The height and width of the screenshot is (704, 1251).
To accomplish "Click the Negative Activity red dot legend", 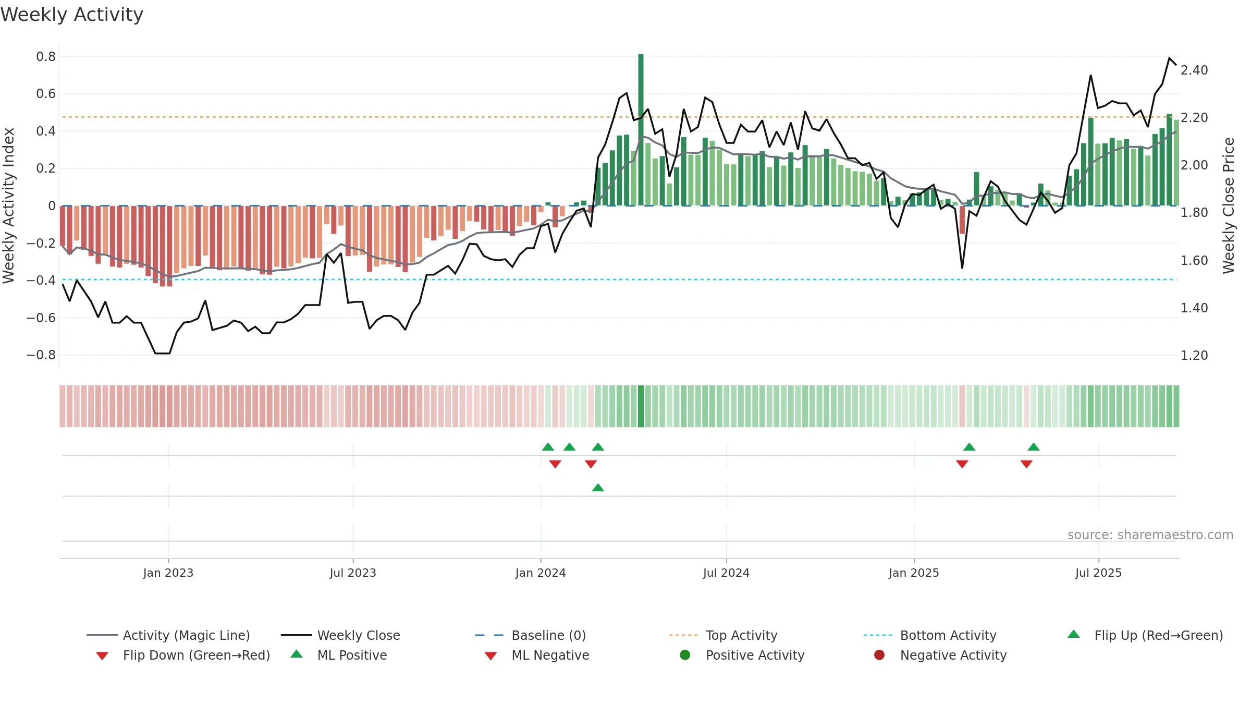I will pyautogui.click(x=879, y=655).
